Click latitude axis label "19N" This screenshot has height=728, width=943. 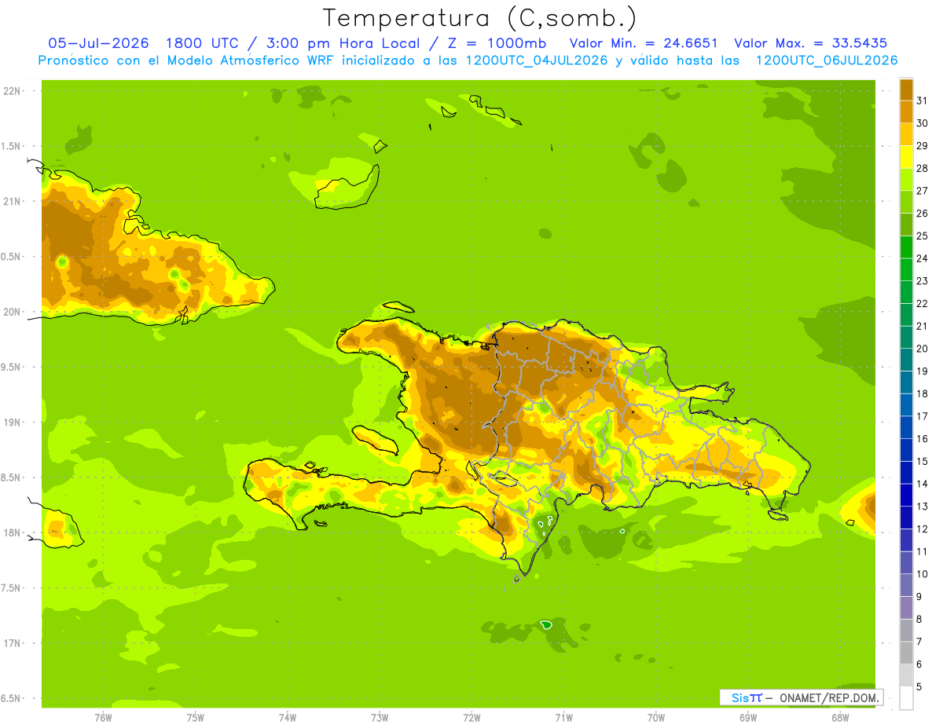click(x=11, y=423)
